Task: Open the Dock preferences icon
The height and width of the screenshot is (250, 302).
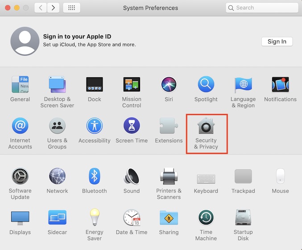Action: tap(95, 84)
